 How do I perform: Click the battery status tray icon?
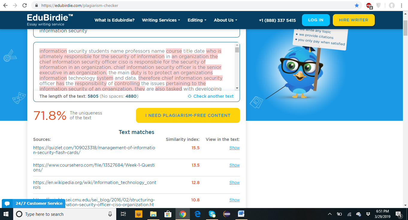[x=339, y=214]
